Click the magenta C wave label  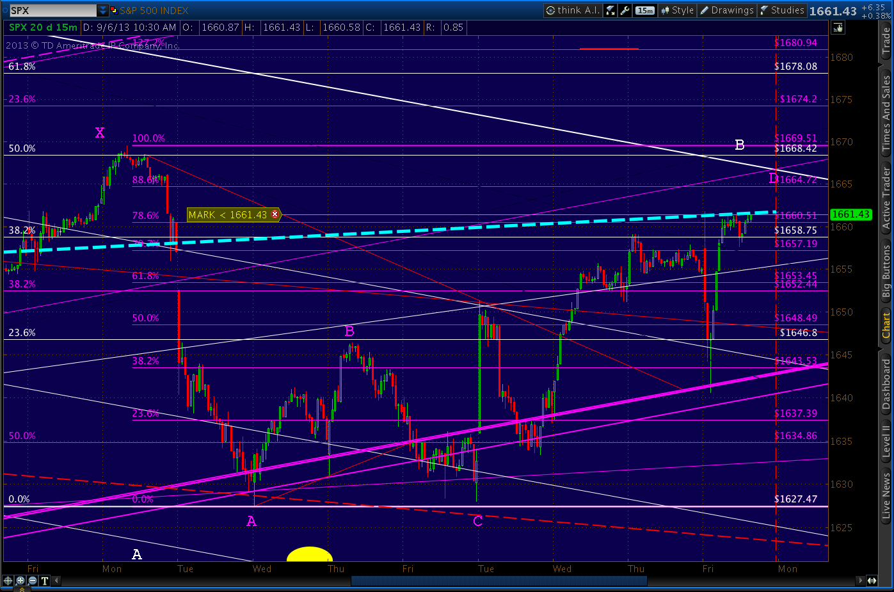pyautogui.click(x=477, y=522)
